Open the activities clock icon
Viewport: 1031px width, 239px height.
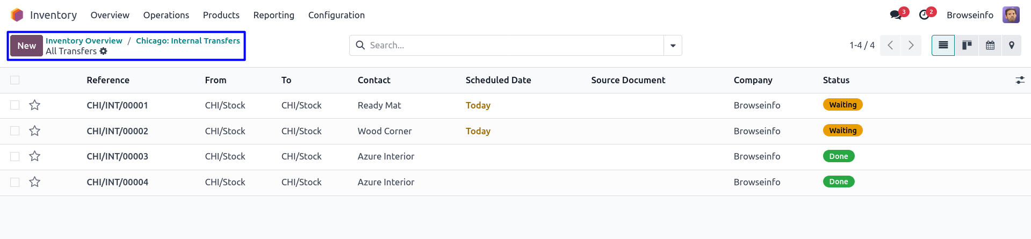pyautogui.click(x=924, y=15)
